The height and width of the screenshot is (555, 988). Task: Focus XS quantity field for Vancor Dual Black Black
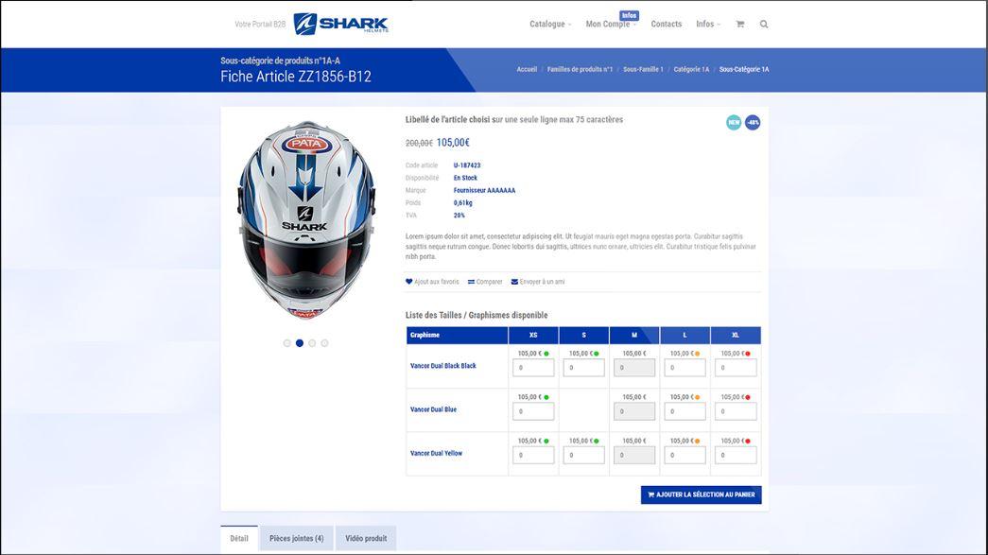533,367
